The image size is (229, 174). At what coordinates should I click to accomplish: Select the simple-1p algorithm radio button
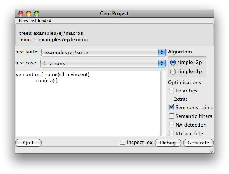click(173, 72)
